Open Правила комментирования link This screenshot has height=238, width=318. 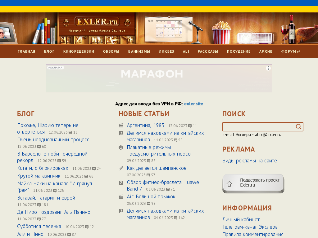pyautogui.click(x=253, y=235)
